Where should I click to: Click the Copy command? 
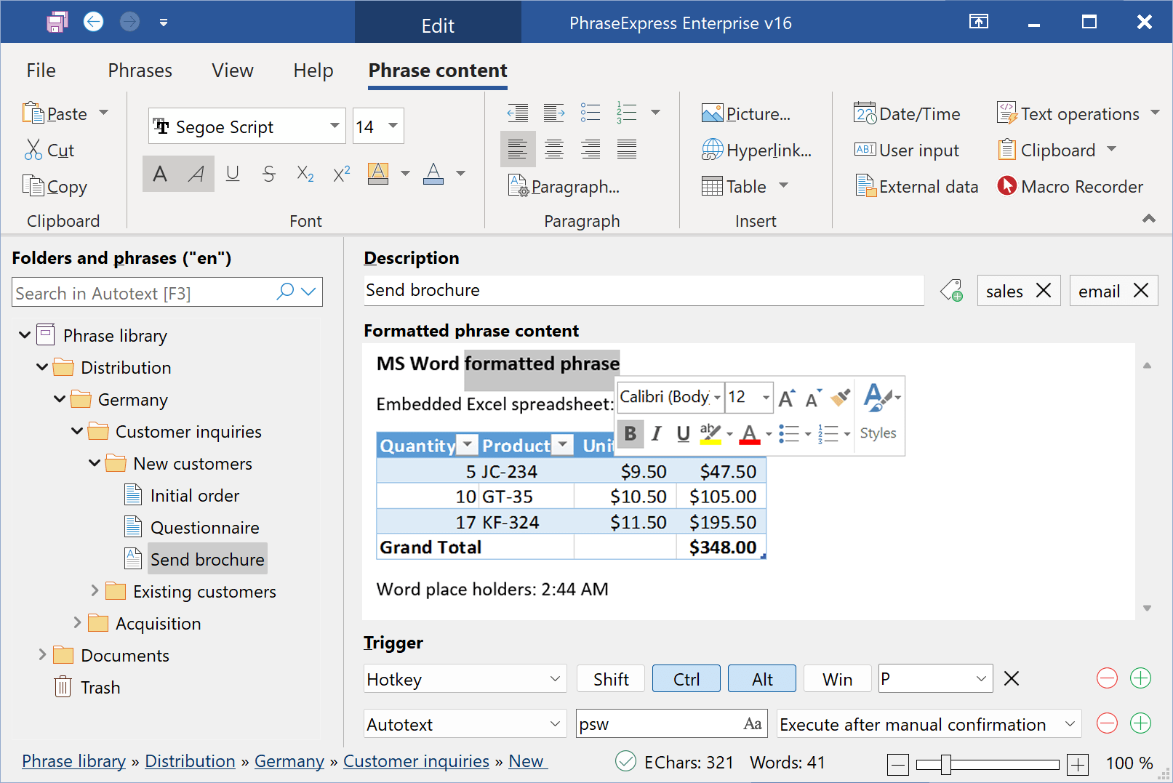coord(55,187)
